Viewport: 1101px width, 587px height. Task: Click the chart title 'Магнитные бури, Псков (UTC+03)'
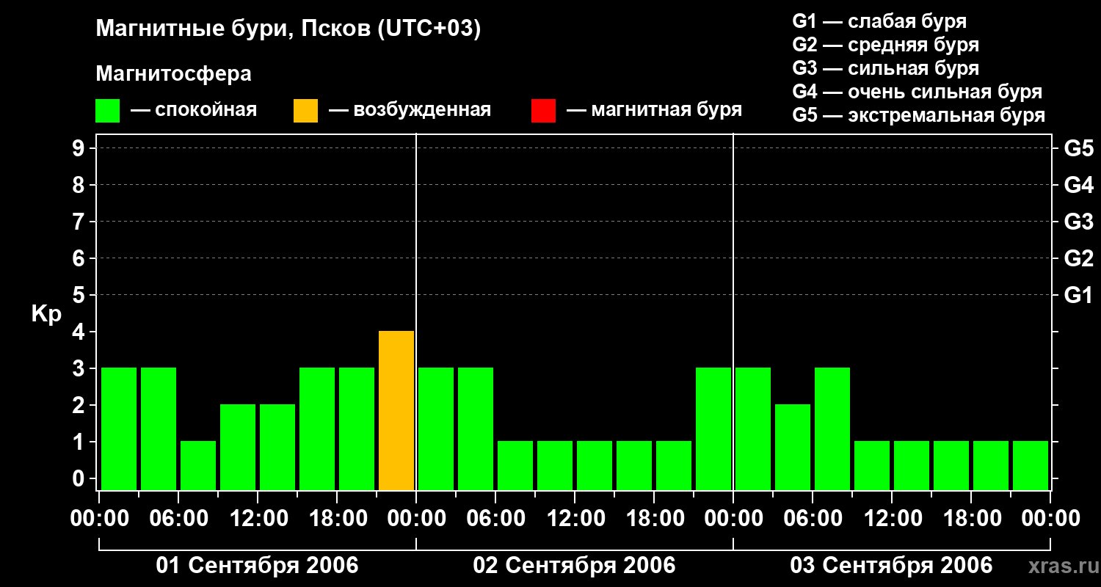[x=288, y=29]
